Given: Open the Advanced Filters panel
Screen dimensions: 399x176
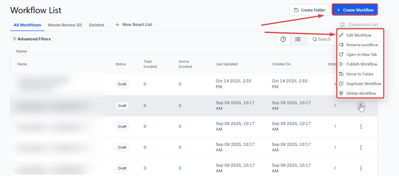Looking at the screenshot, I should click(x=32, y=39).
